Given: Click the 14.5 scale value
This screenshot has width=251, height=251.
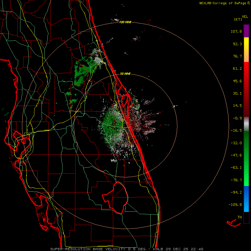Looking at the screenshot, I should [x=237, y=106].
